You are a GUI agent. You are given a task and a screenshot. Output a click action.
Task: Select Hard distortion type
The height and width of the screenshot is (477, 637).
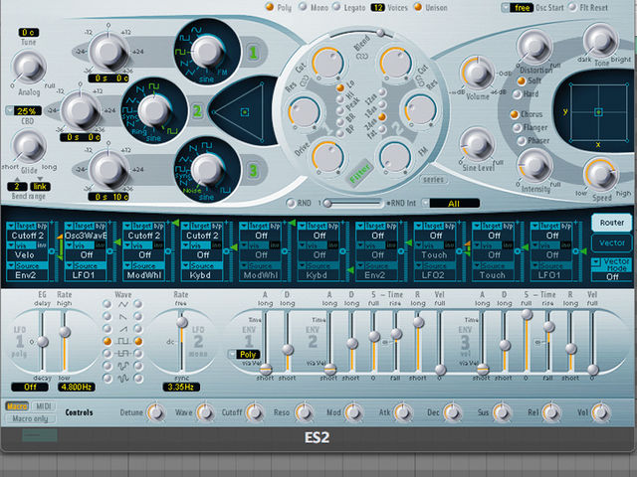[x=517, y=94]
